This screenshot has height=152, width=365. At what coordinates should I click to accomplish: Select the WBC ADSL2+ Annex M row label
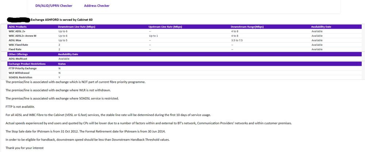pos(22,36)
